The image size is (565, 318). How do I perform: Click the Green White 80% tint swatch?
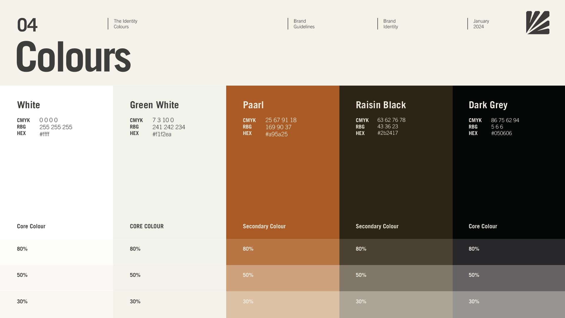coord(169,252)
